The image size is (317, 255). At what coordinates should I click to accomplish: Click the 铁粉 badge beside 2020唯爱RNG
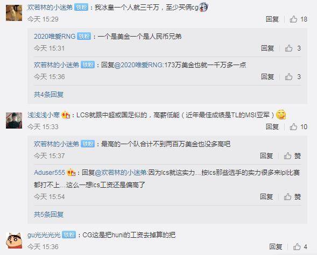click(84, 37)
